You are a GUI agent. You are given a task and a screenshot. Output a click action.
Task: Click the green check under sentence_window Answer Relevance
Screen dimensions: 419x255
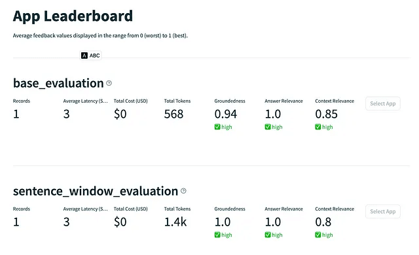[x=268, y=235]
